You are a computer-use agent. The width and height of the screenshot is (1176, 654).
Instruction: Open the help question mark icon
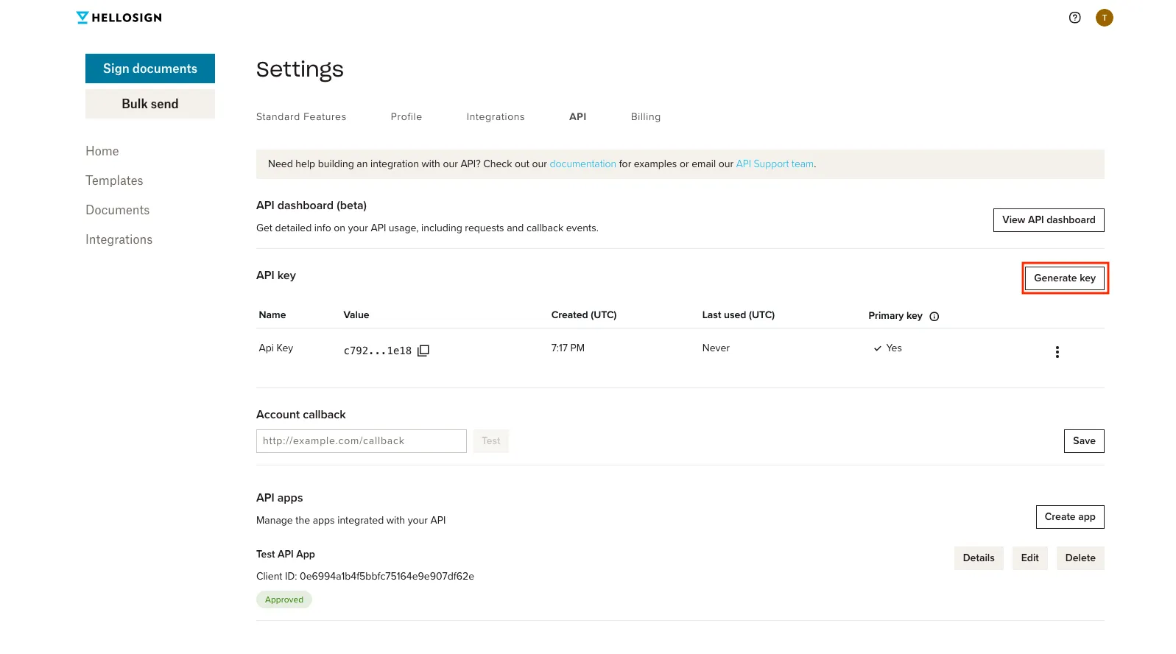(x=1074, y=18)
